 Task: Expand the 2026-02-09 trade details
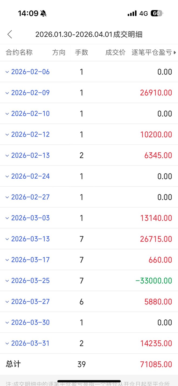click(x=7, y=93)
